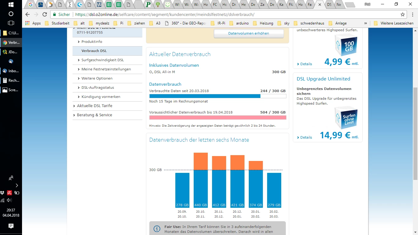Click the Fair Use info icon

pyautogui.click(x=157, y=229)
